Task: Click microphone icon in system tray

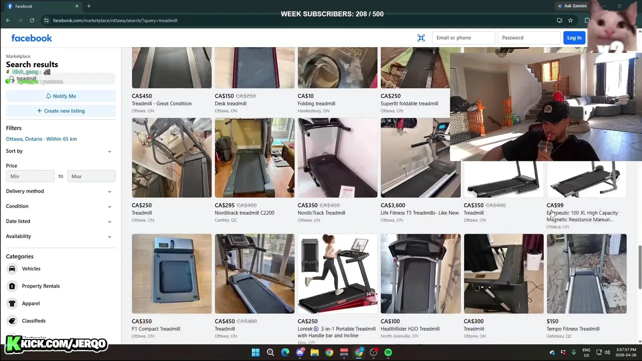Action: [573, 352]
